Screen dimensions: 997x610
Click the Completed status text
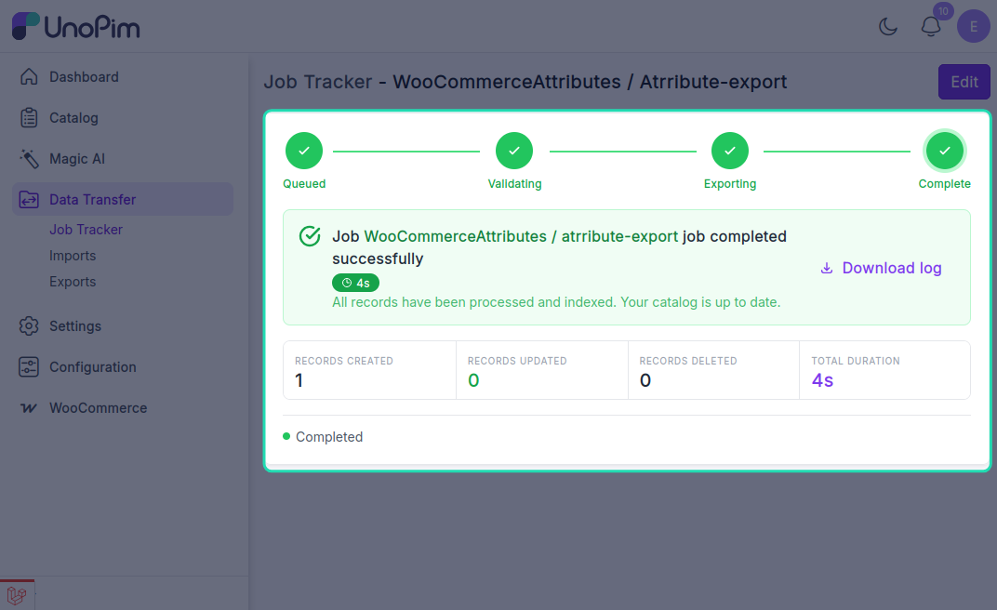329,437
